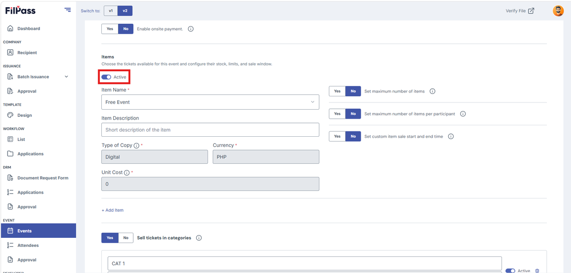The width and height of the screenshot is (571, 273).
Task: Click info icon beside Sell tickets in categories
Action: [x=199, y=238]
